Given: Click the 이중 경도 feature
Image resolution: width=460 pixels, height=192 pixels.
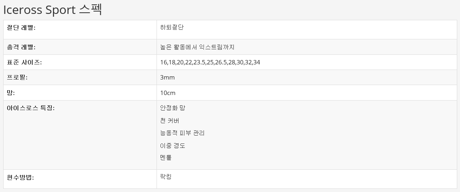Looking at the screenshot, I should coord(172,145).
